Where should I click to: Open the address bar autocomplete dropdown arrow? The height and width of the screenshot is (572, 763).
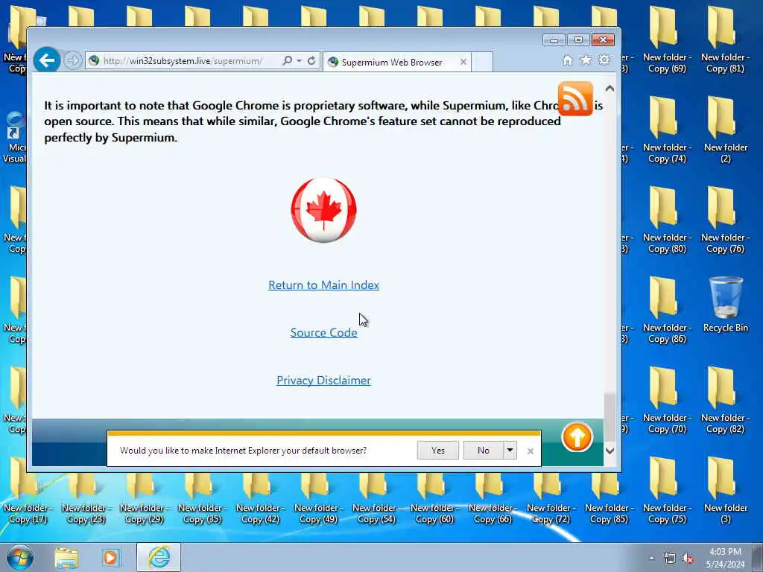(300, 61)
